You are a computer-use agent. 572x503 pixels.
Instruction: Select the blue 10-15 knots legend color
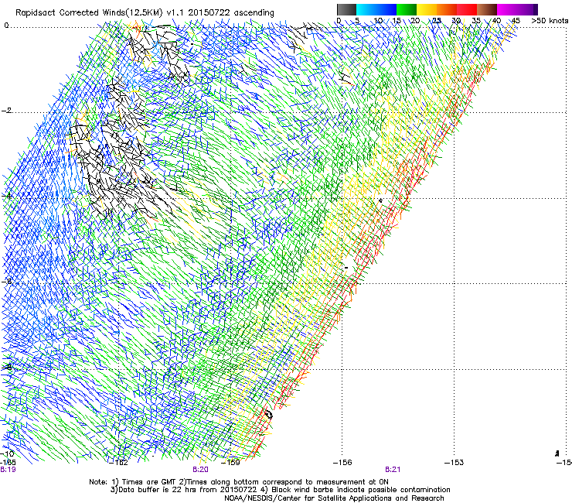[x=386, y=9]
